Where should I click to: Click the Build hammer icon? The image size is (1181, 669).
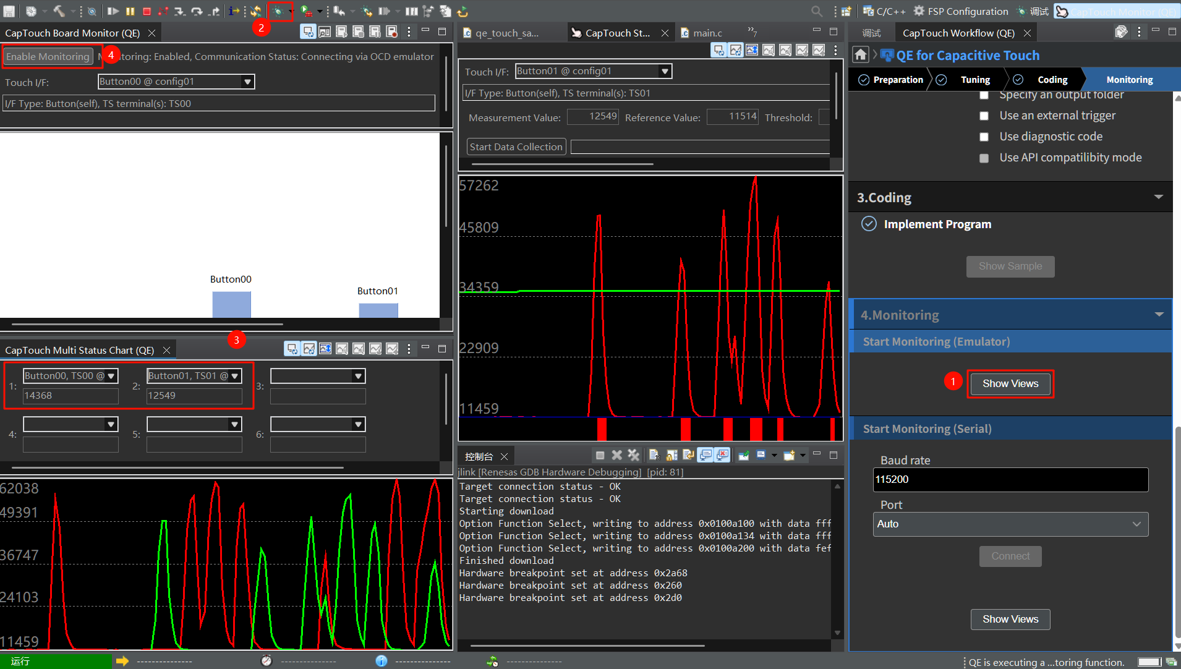(x=59, y=11)
